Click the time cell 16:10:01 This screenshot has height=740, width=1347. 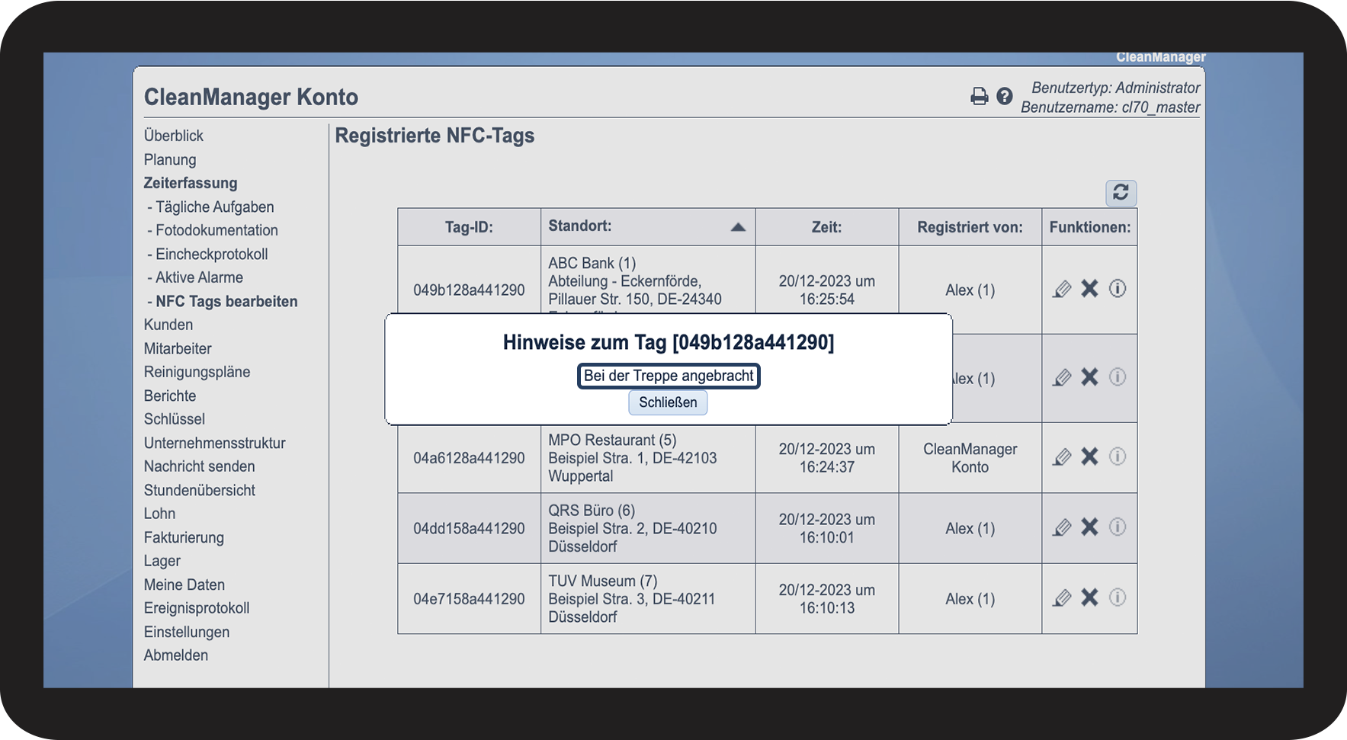(x=827, y=528)
